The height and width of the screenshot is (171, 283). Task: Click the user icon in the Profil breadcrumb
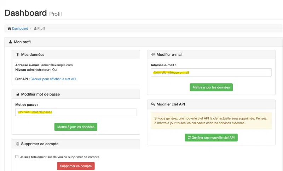click(35, 29)
